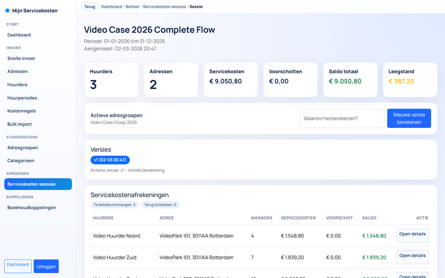Open Dashboard in the sidebar
The width and height of the screenshot is (445, 278).
point(19,35)
